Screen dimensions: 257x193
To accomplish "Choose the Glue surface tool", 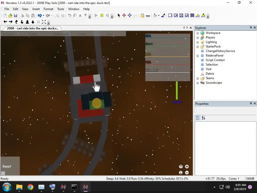I will [x=176, y=15].
